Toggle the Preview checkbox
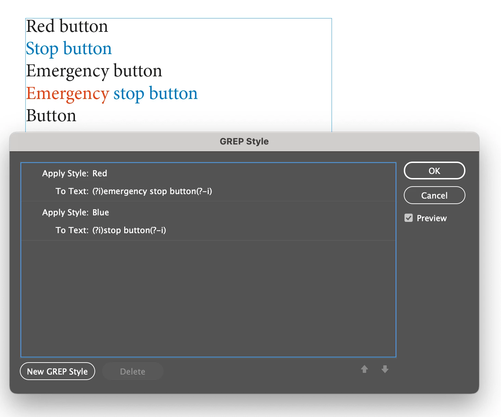The image size is (501, 417). click(x=409, y=218)
